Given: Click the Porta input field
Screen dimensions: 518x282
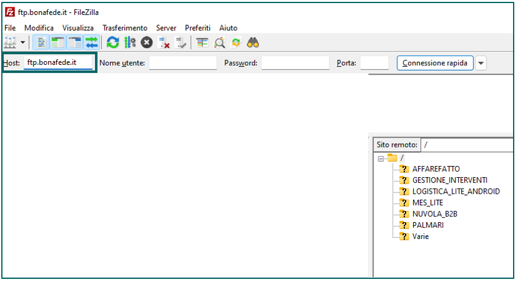Looking at the screenshot, I should coord(374,63).
